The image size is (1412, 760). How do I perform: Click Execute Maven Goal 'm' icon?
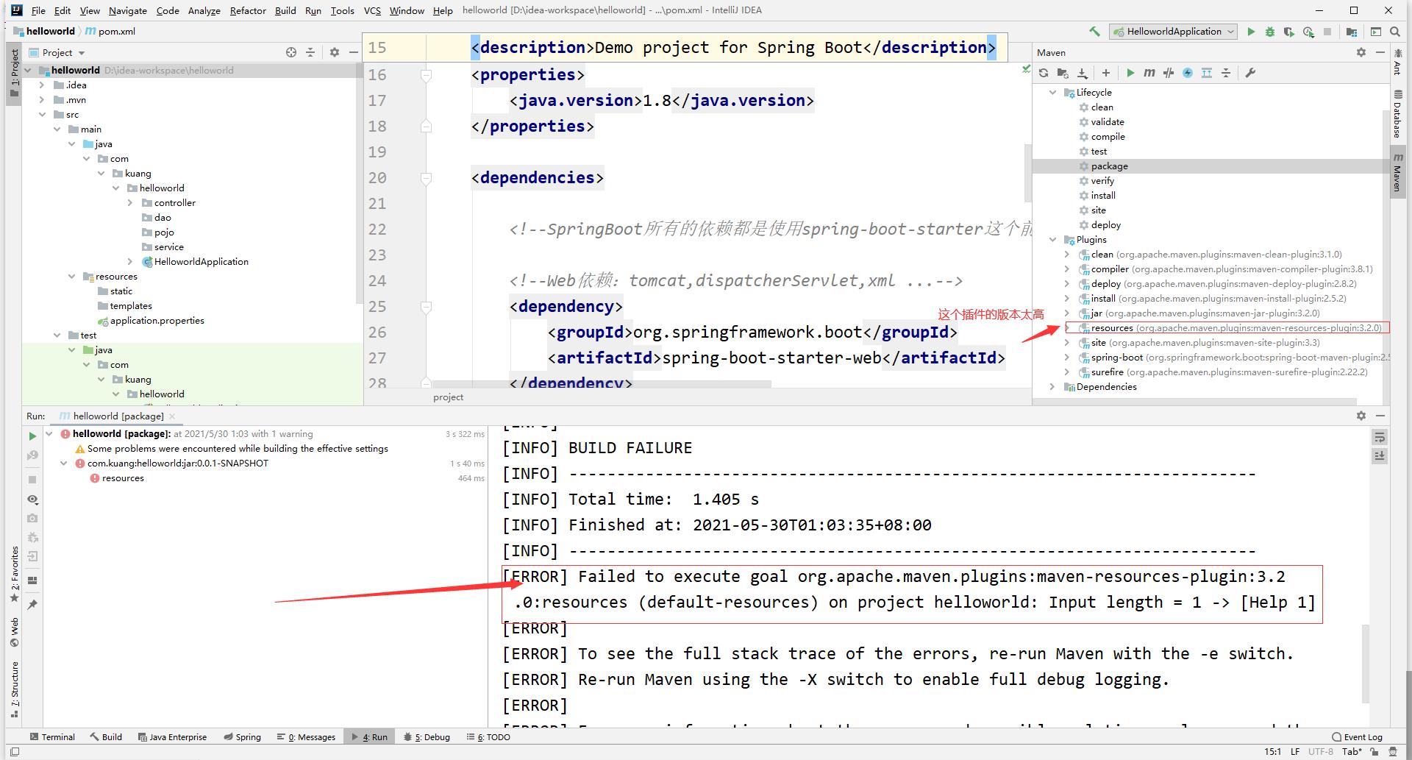(1149, 73)
